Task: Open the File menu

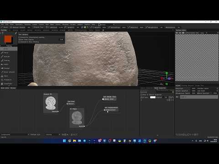Action: [2, 25]
